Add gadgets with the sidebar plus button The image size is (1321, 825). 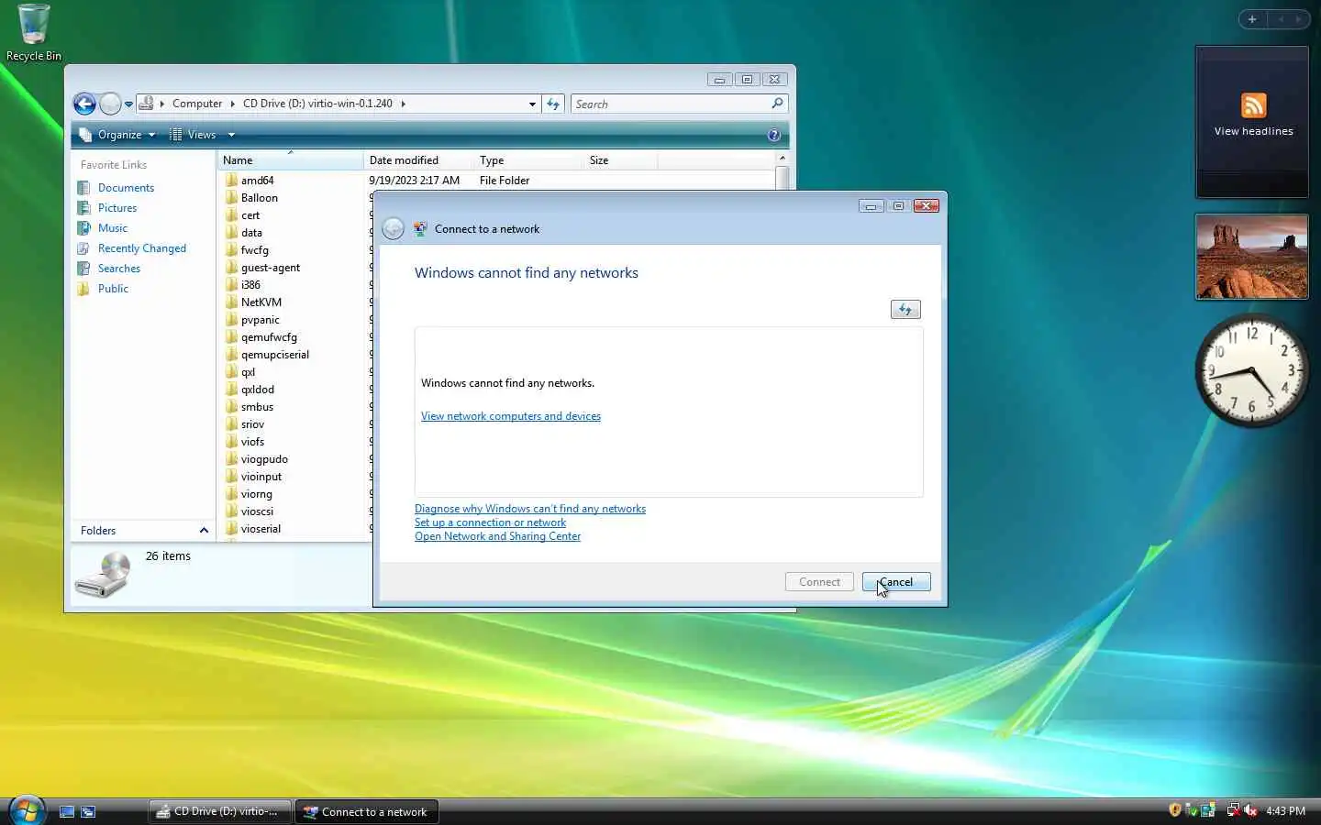(x=1251, y=19)
